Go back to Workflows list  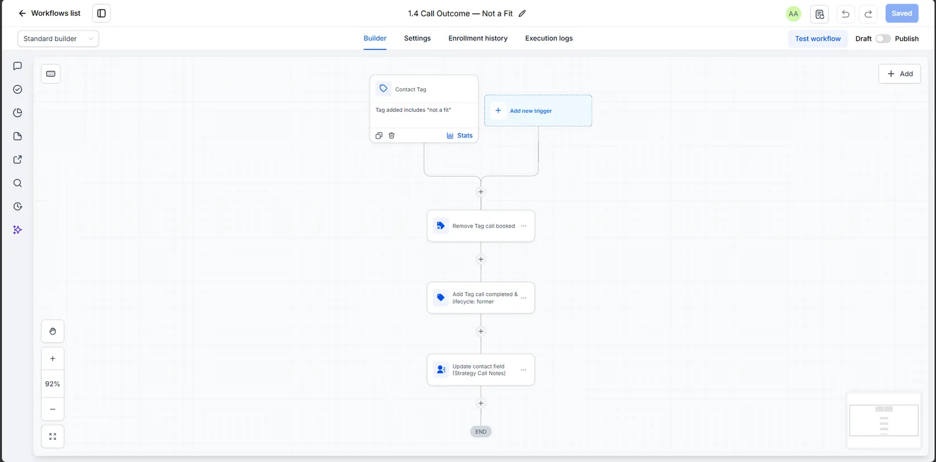coord(49,13)
